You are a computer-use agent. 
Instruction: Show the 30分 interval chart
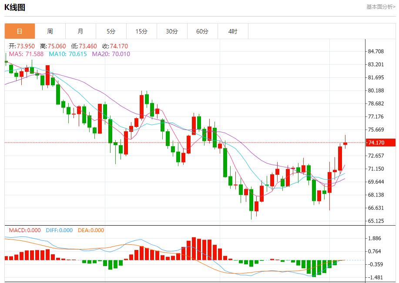coord(172,31)
